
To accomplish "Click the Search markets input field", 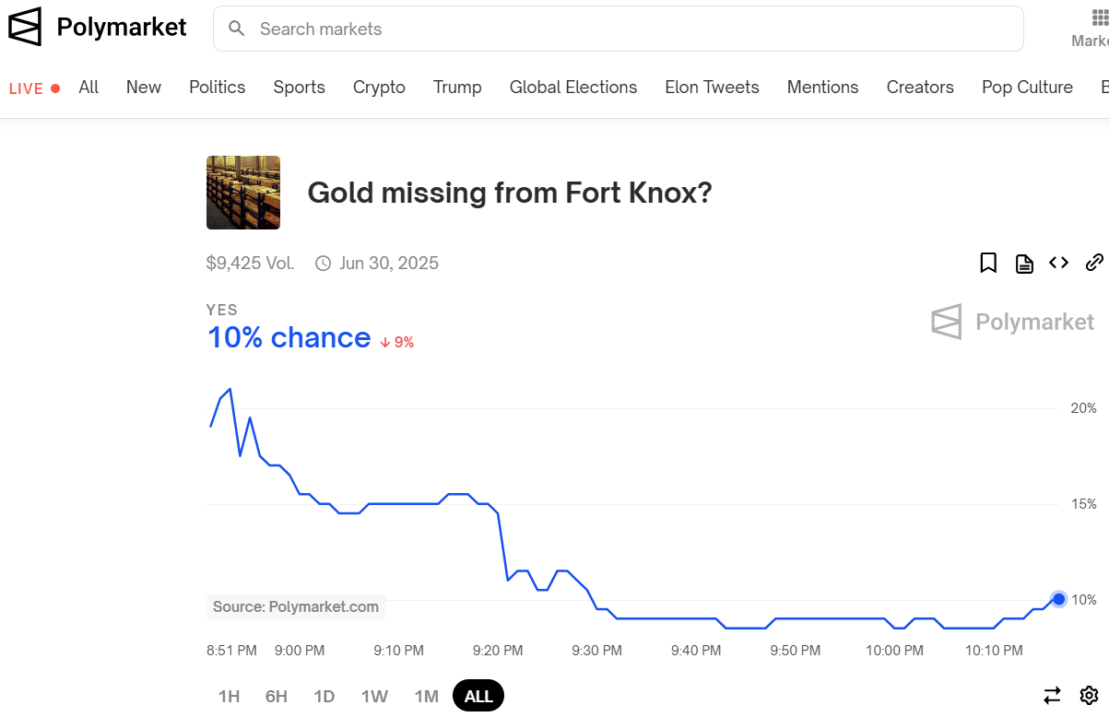I will [627, 29].
